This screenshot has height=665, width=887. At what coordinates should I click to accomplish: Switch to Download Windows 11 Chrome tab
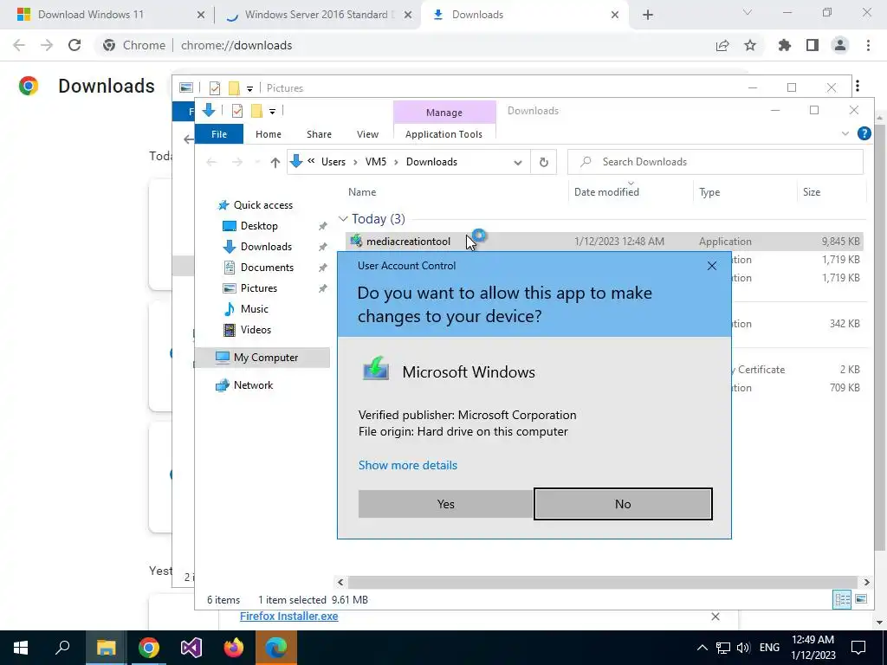coord(90,15)
